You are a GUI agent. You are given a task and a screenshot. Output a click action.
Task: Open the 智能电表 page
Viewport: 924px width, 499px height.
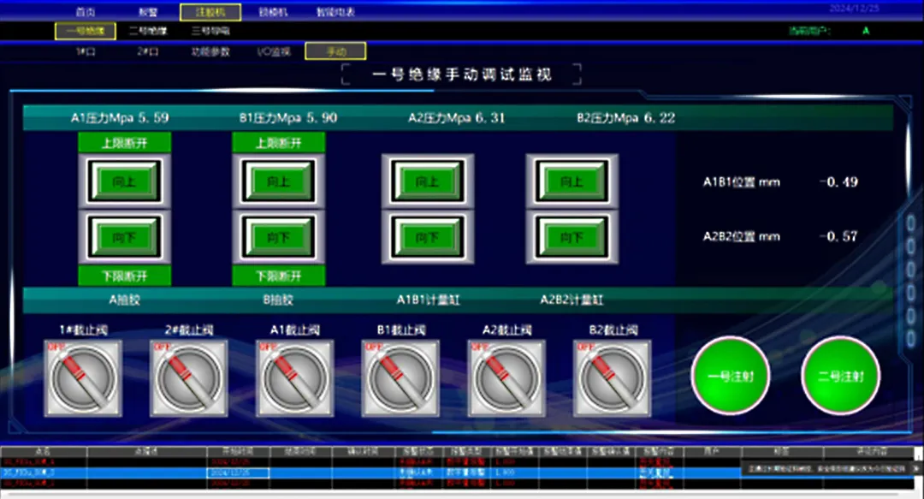pyautogui.click(x=336, y=12)
